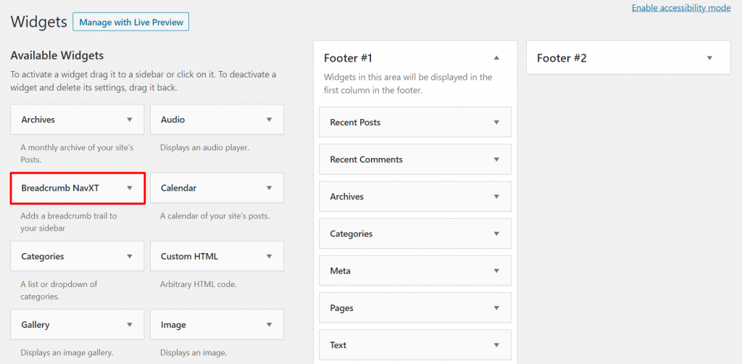Select the Categories available widget title
The height and width of the screenshot is (364, 742).
click(x=43, y=256)
